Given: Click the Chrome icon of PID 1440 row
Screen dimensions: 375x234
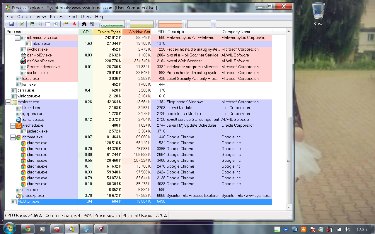Looking at the screenshot, I should [x=19, y=137].
